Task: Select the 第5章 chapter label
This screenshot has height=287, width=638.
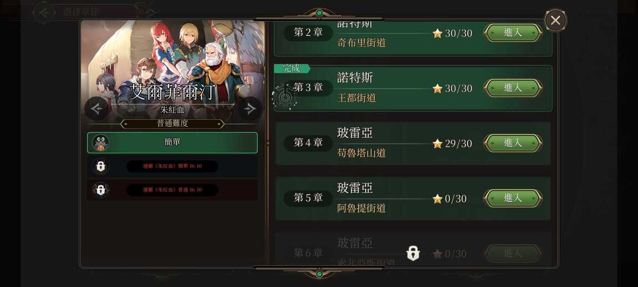Action: [x=308, y=198]
